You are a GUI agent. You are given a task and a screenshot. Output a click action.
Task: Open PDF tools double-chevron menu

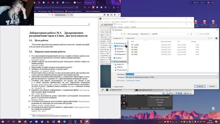pos(119,15)
